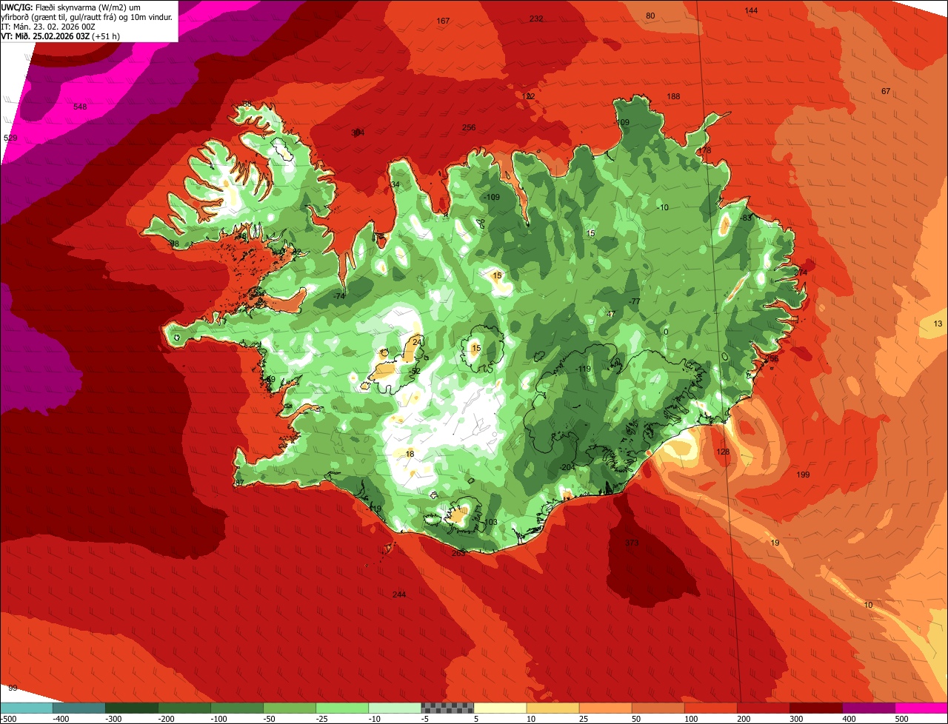Click the purple 400 to 500 legend swatch
This screenshot has width=948, height=724.
point(867,708)
